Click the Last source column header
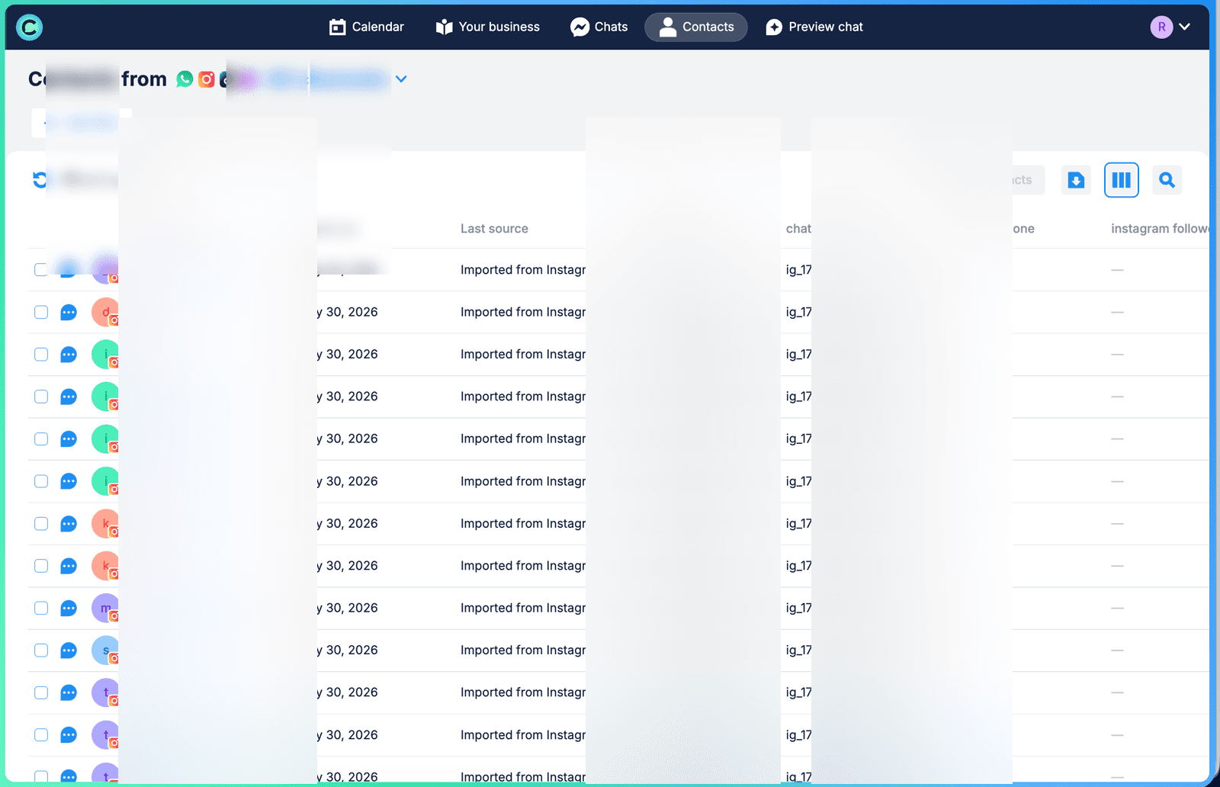Viewport: 1220px width, 787px height. pyautogui.click(x=494, y=229)
